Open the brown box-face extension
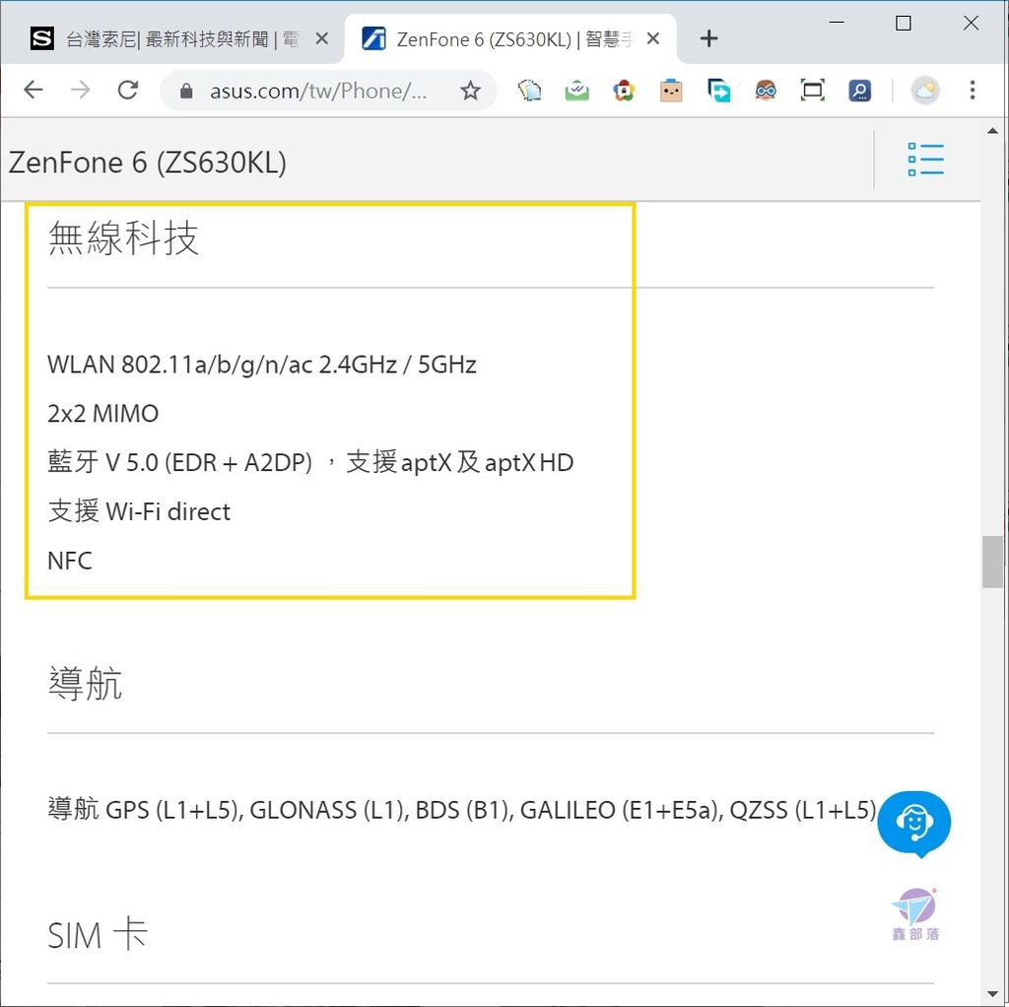Screen dimensions: 1009x1007 [x=670, y=91]
